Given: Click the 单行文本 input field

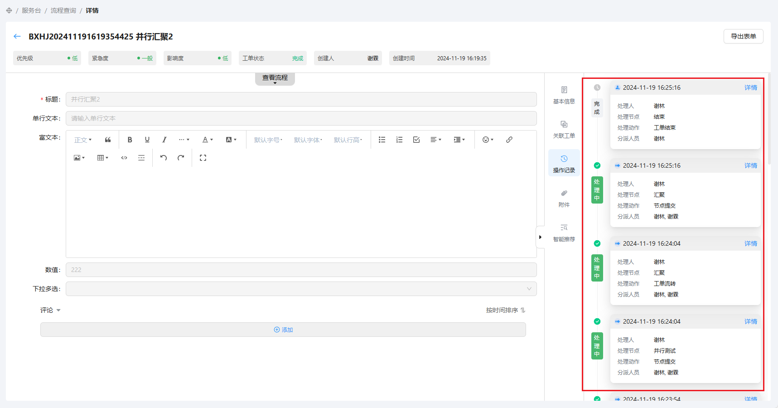Looking at the screenshot, I should tap(301, 118).
